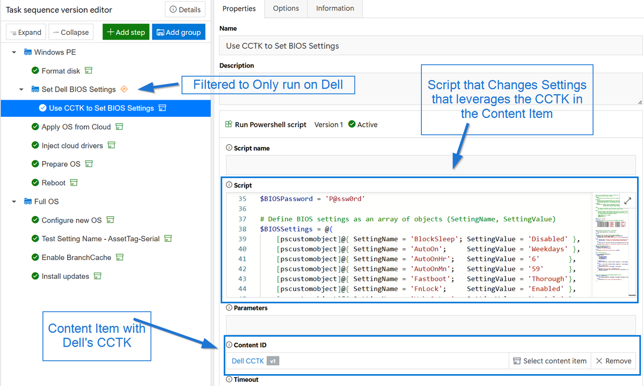Screen dimensions: 644x386
Task: Click the content icon next to Format disk
Action: tap(89, 71)
